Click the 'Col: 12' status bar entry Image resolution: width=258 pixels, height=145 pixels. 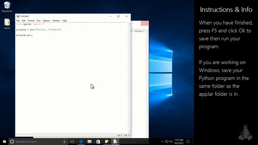(127, 135)
